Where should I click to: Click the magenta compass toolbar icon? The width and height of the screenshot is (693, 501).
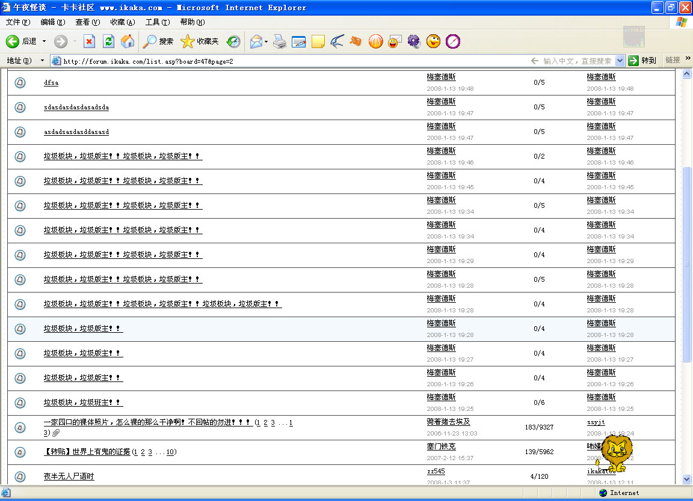click(452, 41)
